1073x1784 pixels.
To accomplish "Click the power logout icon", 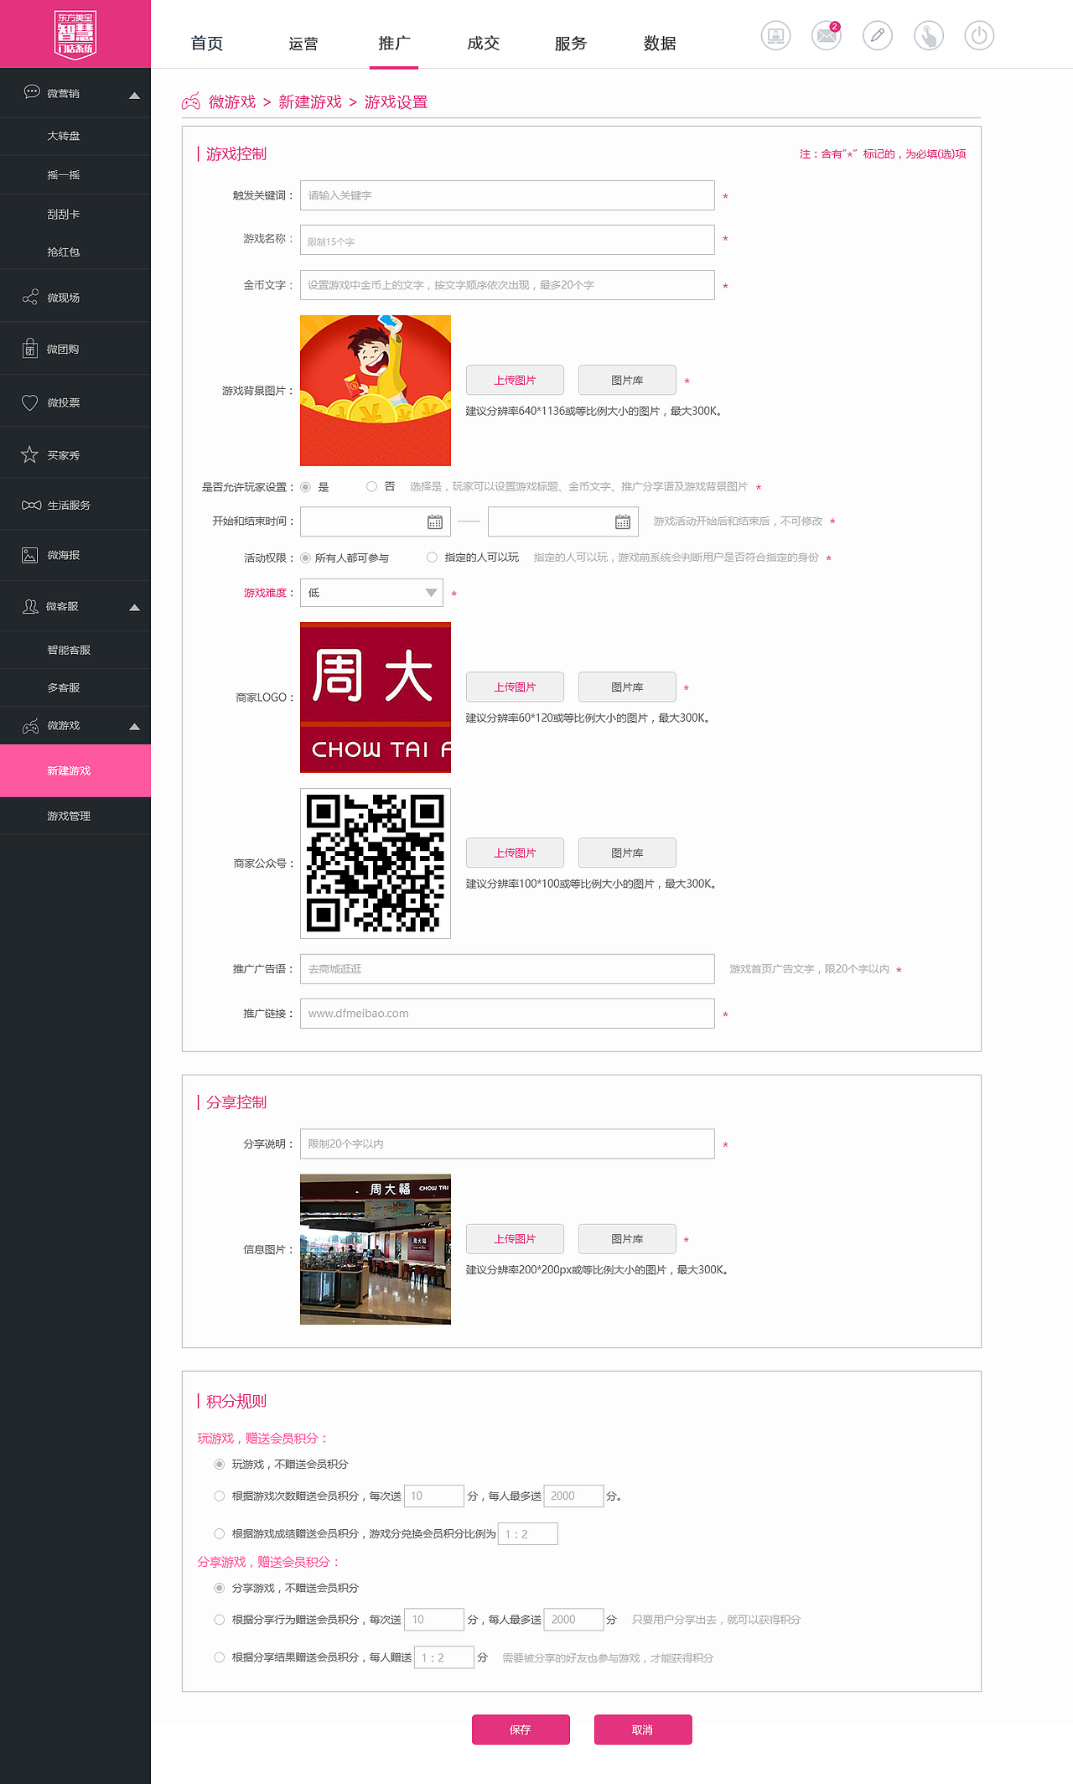I will (979, 35).
